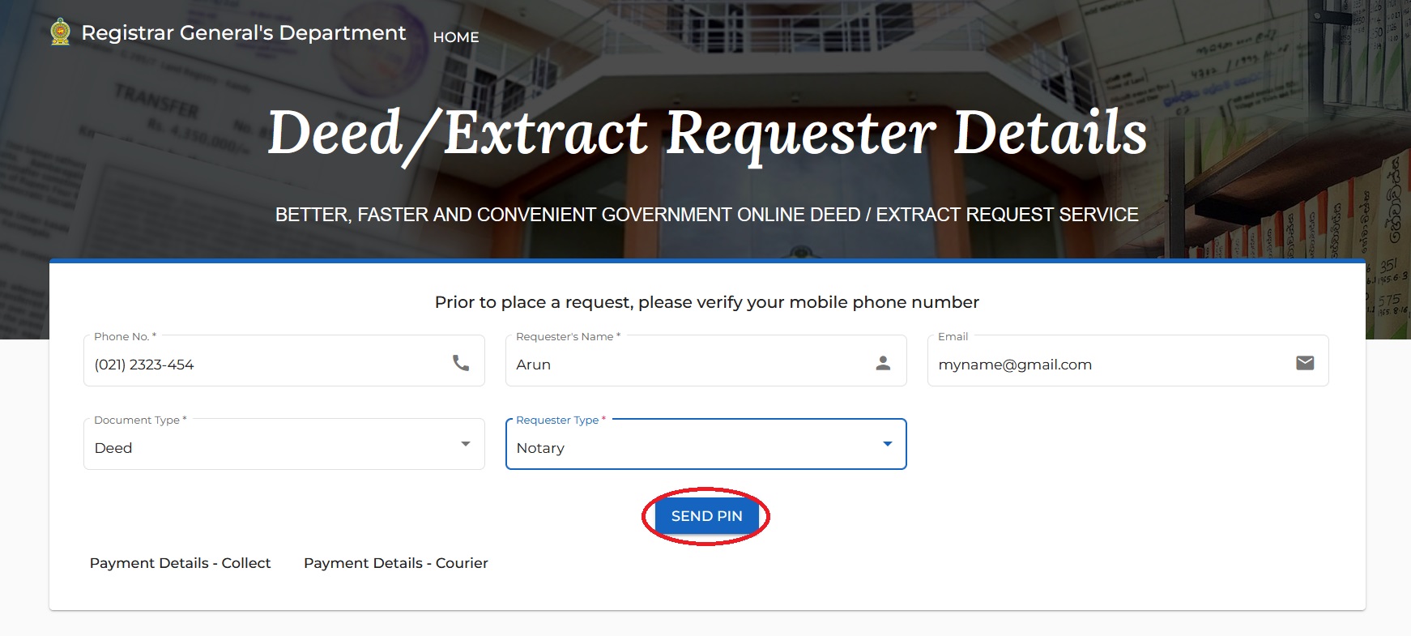
Task: Click the online deed service tagline text
Action: tap(706, 215)
